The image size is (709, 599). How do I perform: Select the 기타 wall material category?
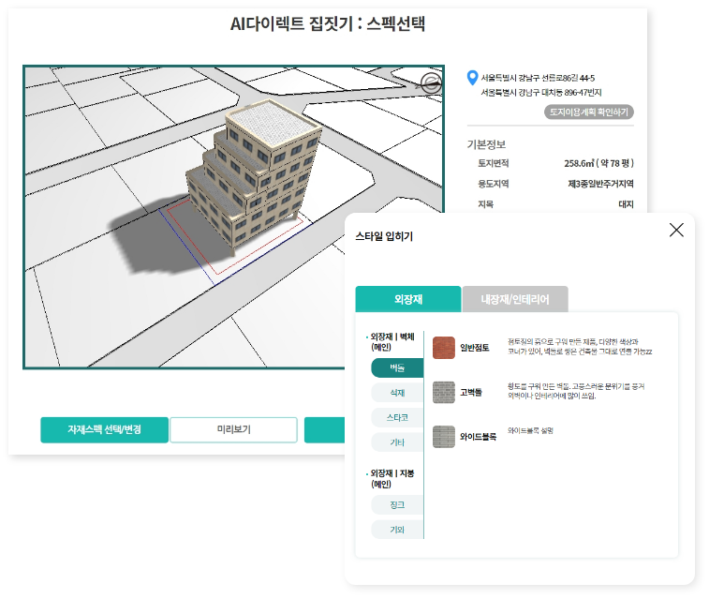click(397, 442)
